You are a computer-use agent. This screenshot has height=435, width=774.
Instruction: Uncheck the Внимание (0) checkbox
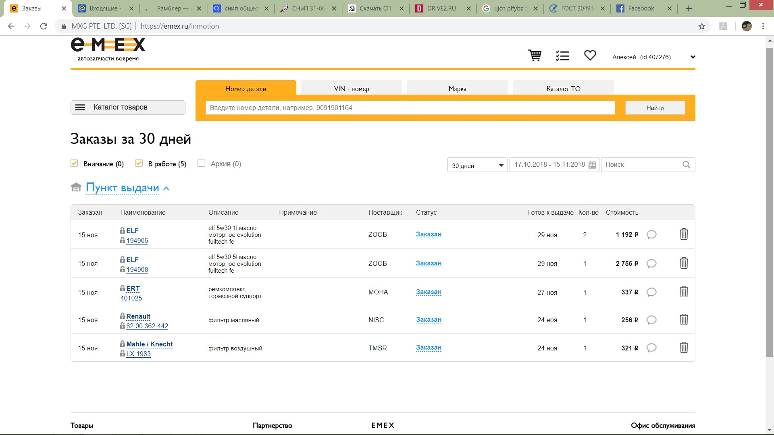tap(74, 163)
